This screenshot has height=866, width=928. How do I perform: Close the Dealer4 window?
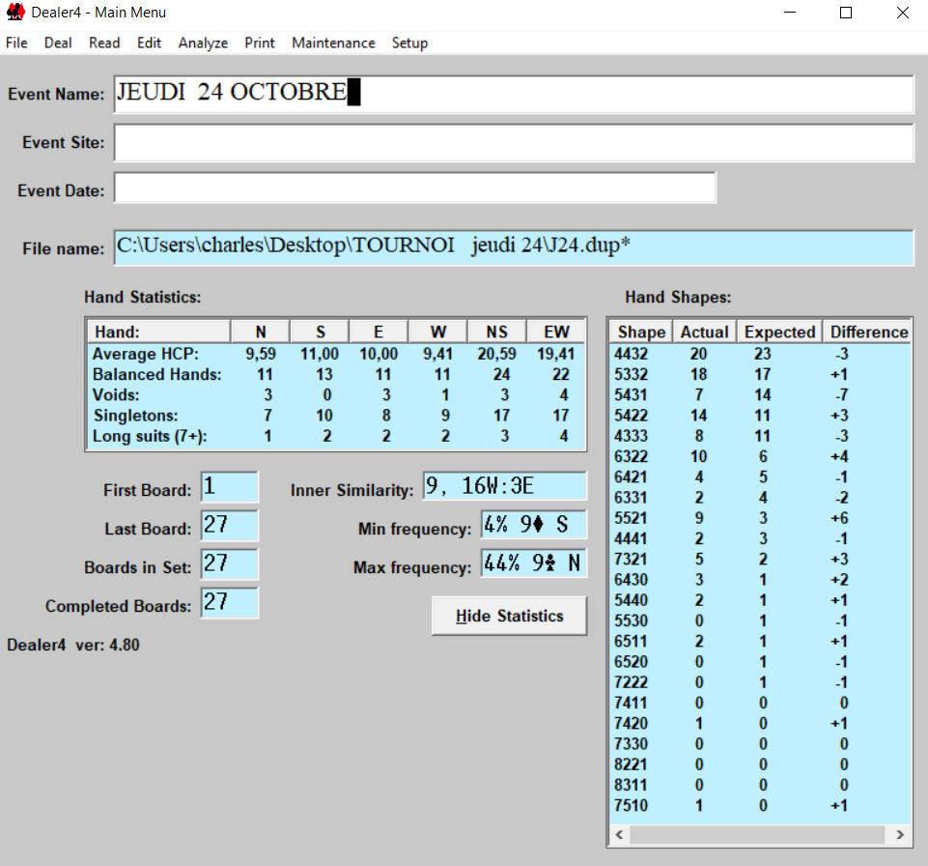(902, 12)
